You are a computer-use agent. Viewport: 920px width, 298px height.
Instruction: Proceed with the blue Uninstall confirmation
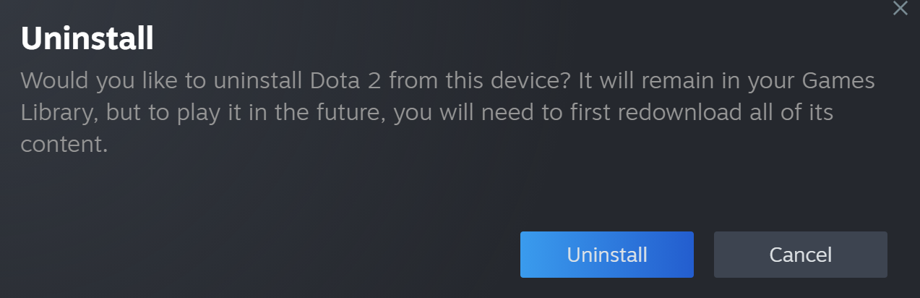pyautogui.click(x=606, y=255)
